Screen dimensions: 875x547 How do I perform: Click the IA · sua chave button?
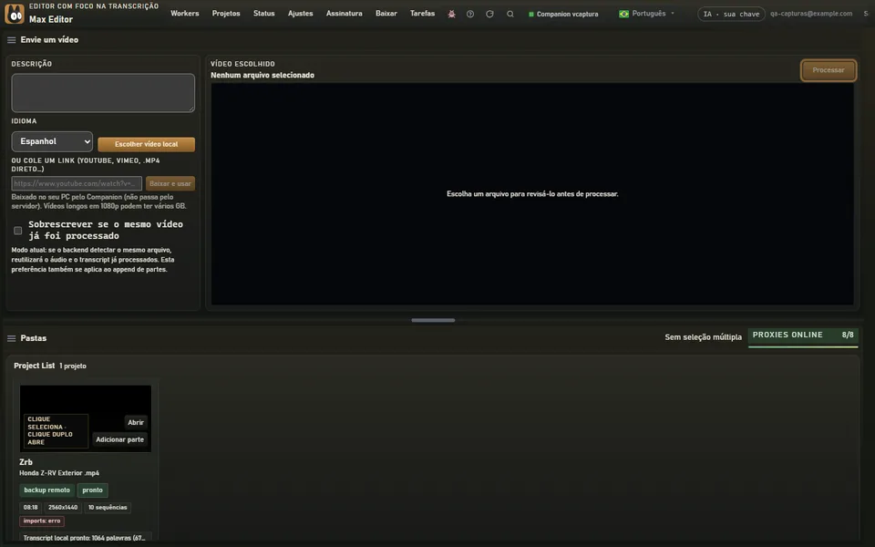731,14
